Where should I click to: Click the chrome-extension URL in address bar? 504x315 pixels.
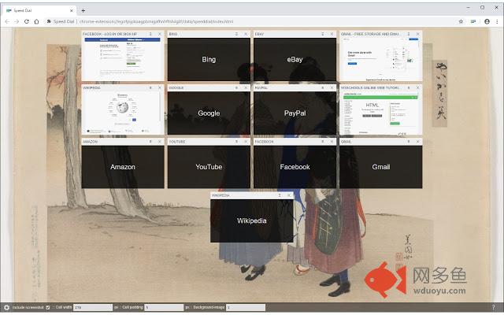[156, 21]
